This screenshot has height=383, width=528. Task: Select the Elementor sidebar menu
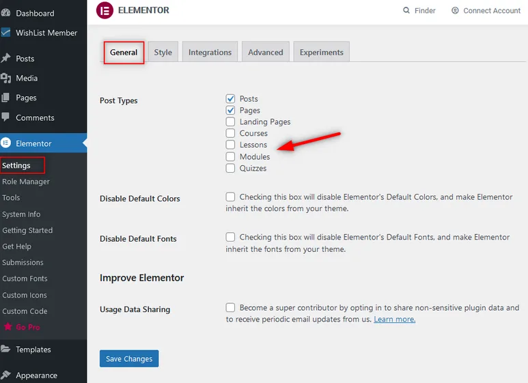[x=43, y=143]
